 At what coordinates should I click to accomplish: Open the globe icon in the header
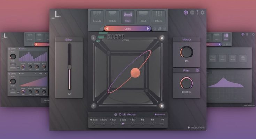point(192,13)
